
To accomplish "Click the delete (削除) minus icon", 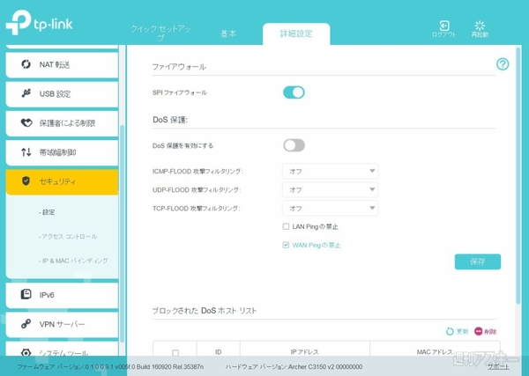I will pos(478,331).
